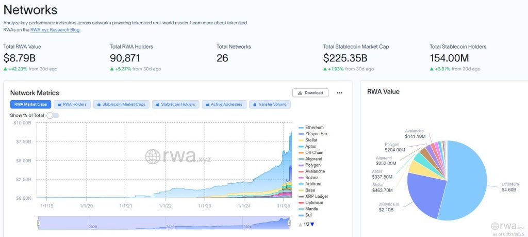The width and height of the screenshot is (528, 237).
Task: Click the Total RWA Value $8.79B figure
Action: (20, 58)
